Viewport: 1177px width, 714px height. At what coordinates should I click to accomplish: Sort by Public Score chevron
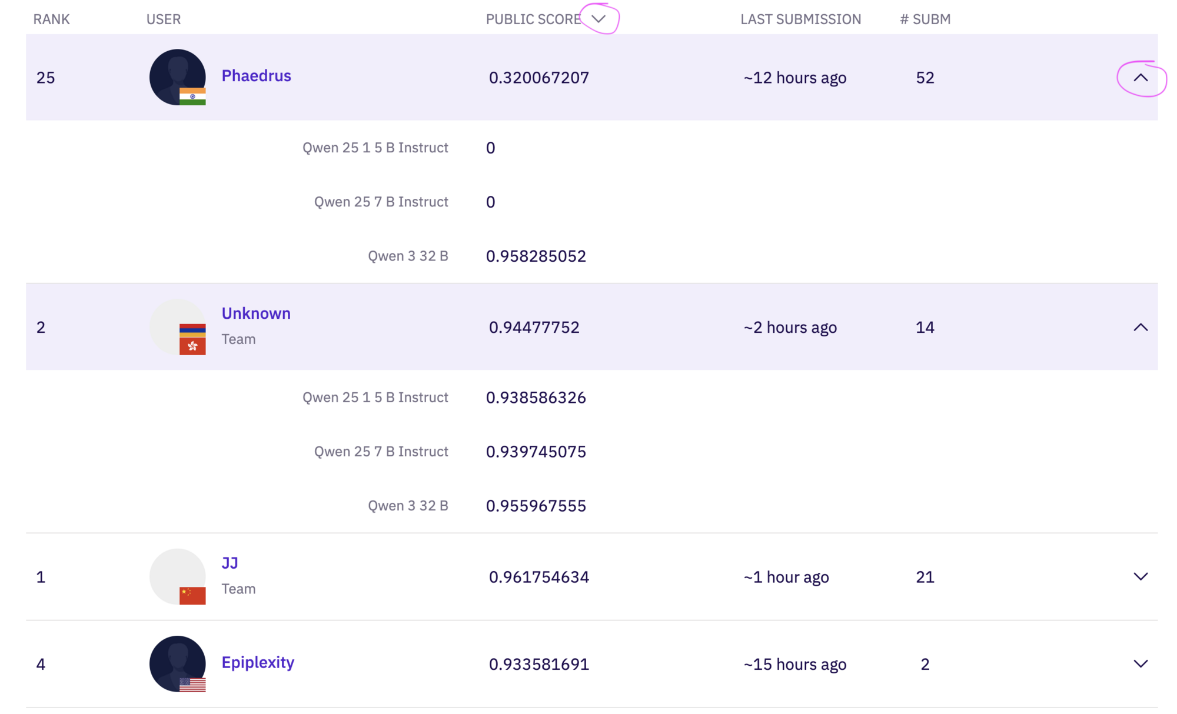point(599,19)
